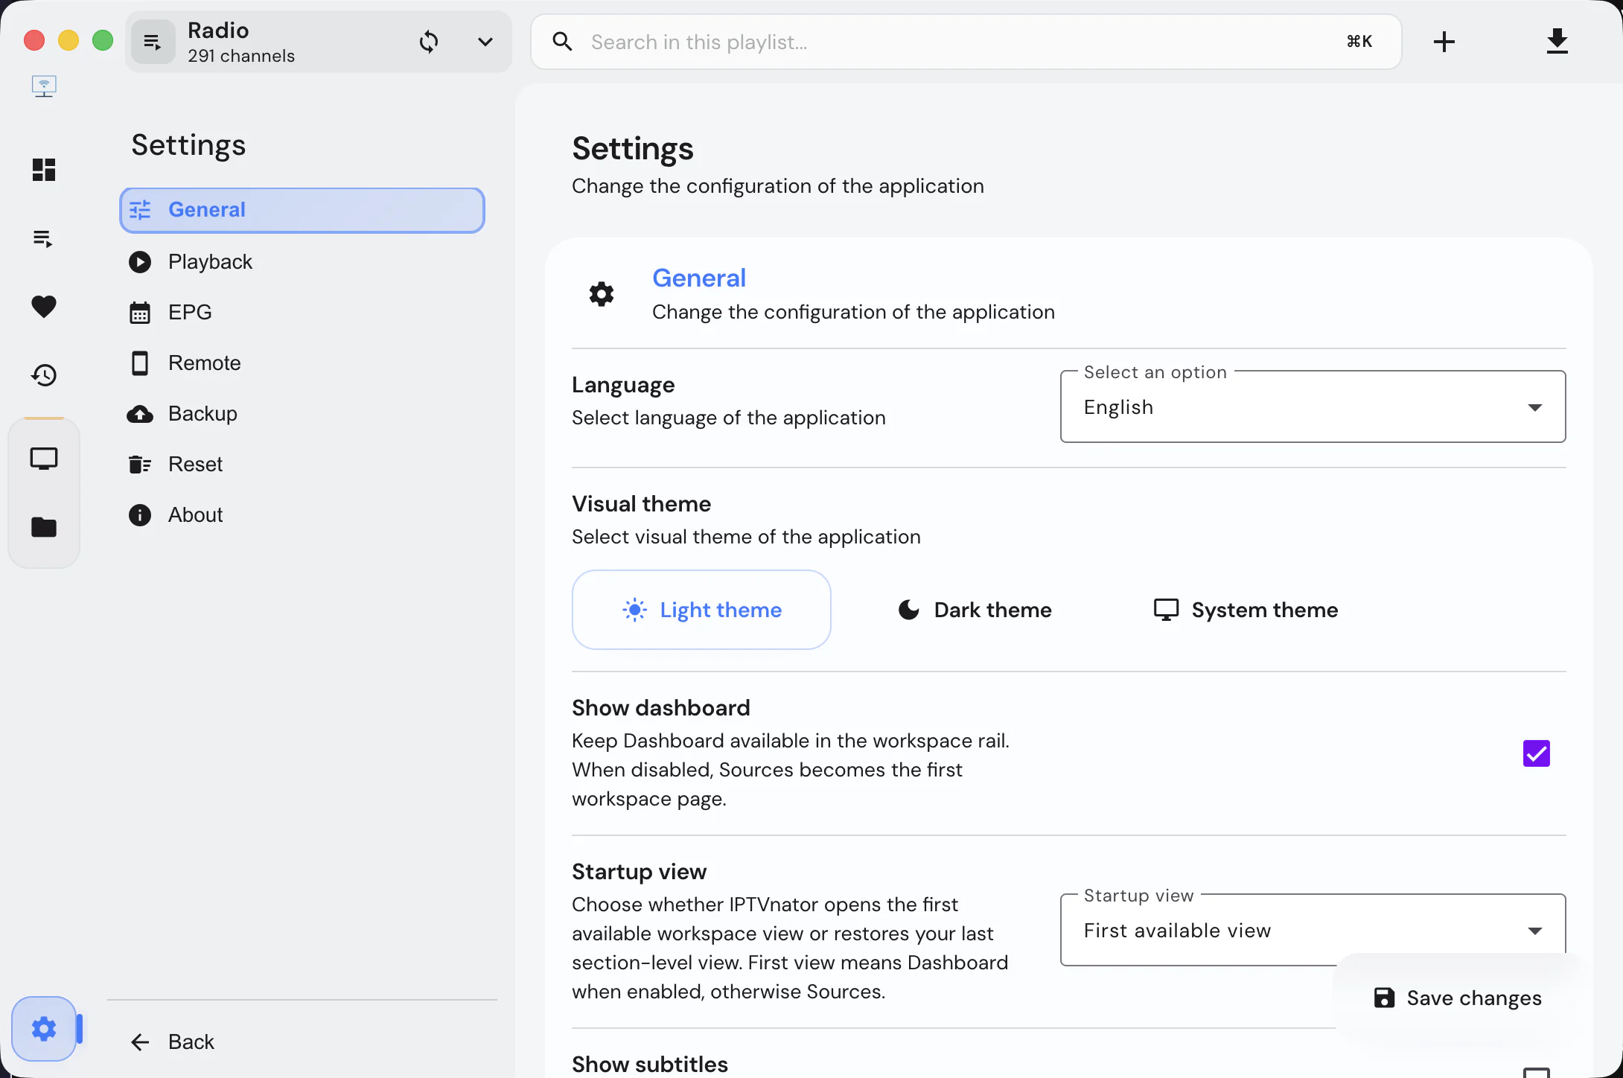Viewport: 1623px width, 1078px height.
Task: Open Remote settings section
Action: [x=302, y=363]
